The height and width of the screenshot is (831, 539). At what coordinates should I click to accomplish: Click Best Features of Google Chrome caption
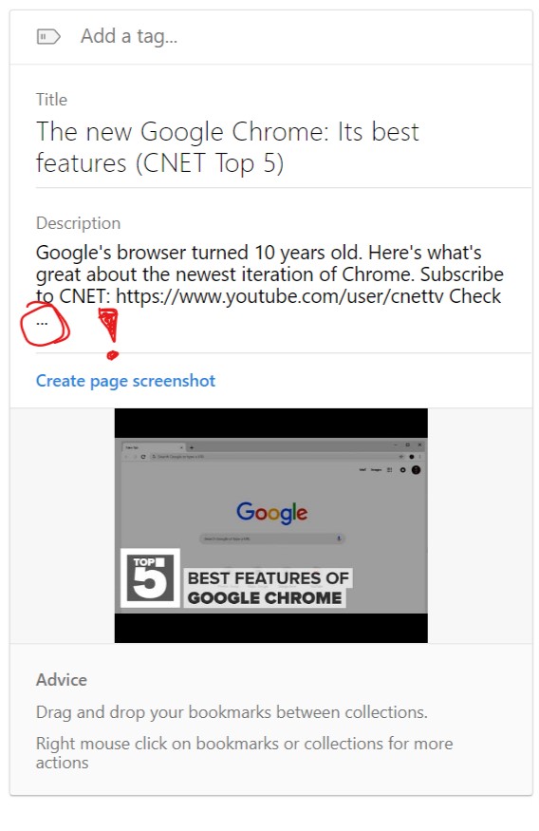click(268, 588)
